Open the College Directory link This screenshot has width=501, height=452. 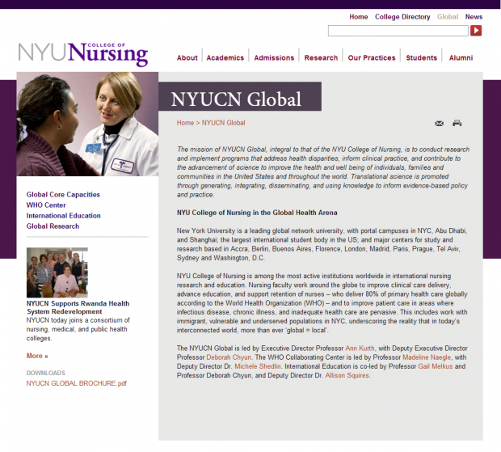tap(402, 17)
